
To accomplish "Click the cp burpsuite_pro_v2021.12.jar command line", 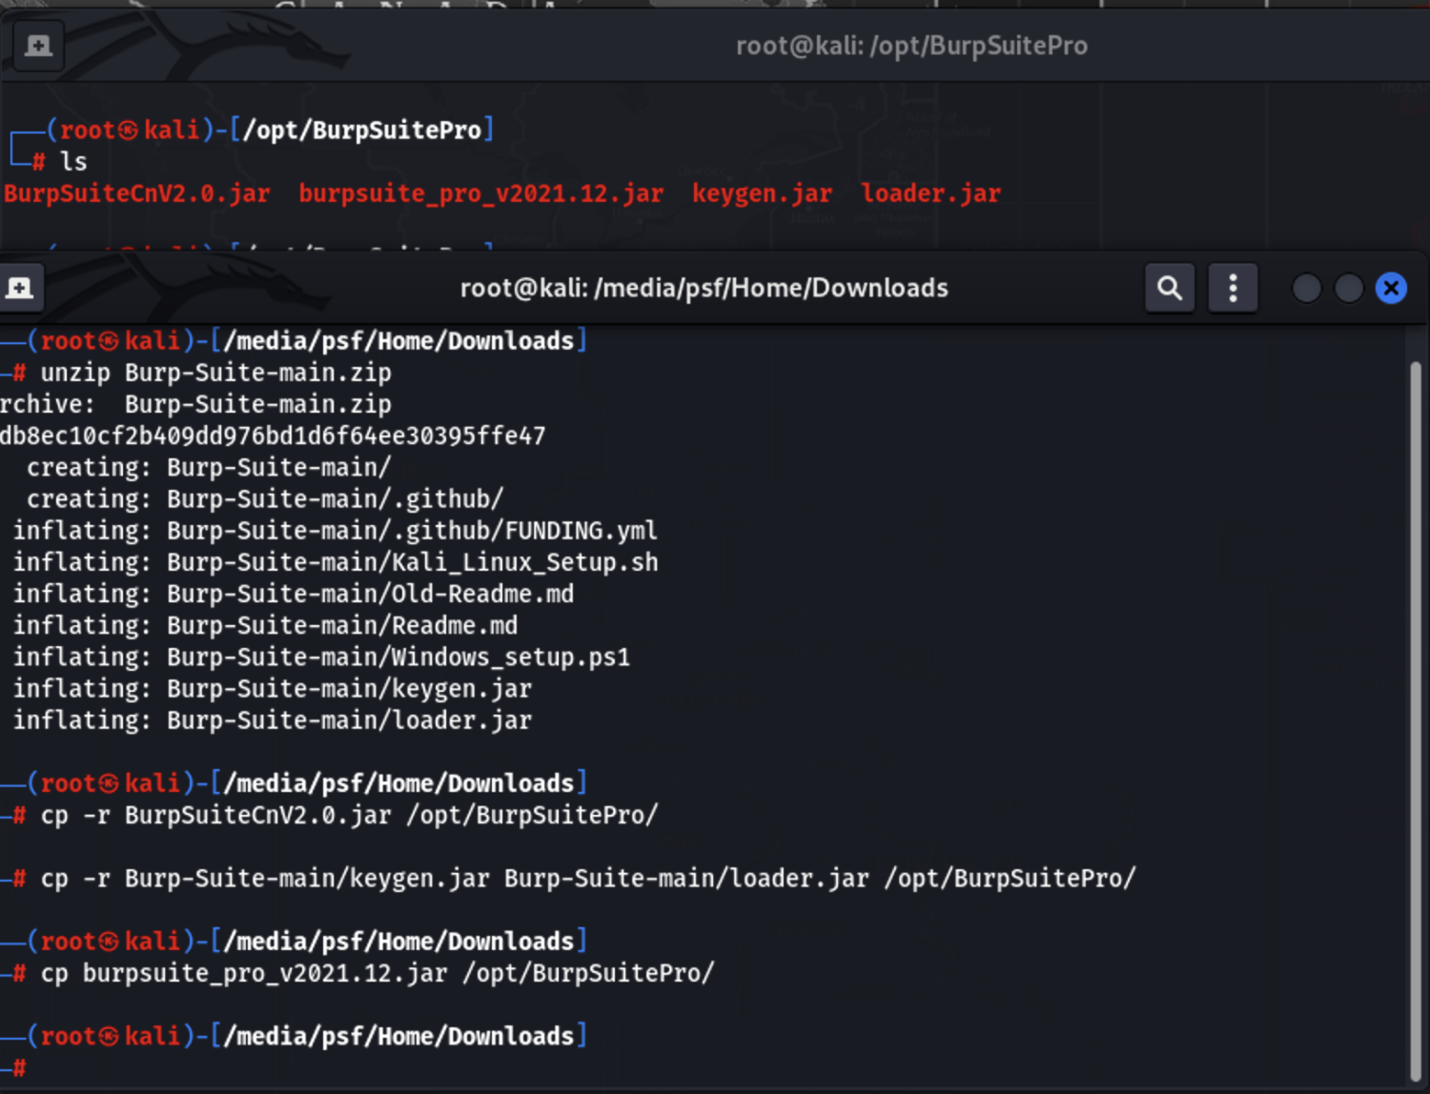I will (377, 973).
